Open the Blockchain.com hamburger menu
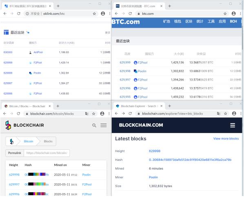244x198 pixels. [233, 125]
